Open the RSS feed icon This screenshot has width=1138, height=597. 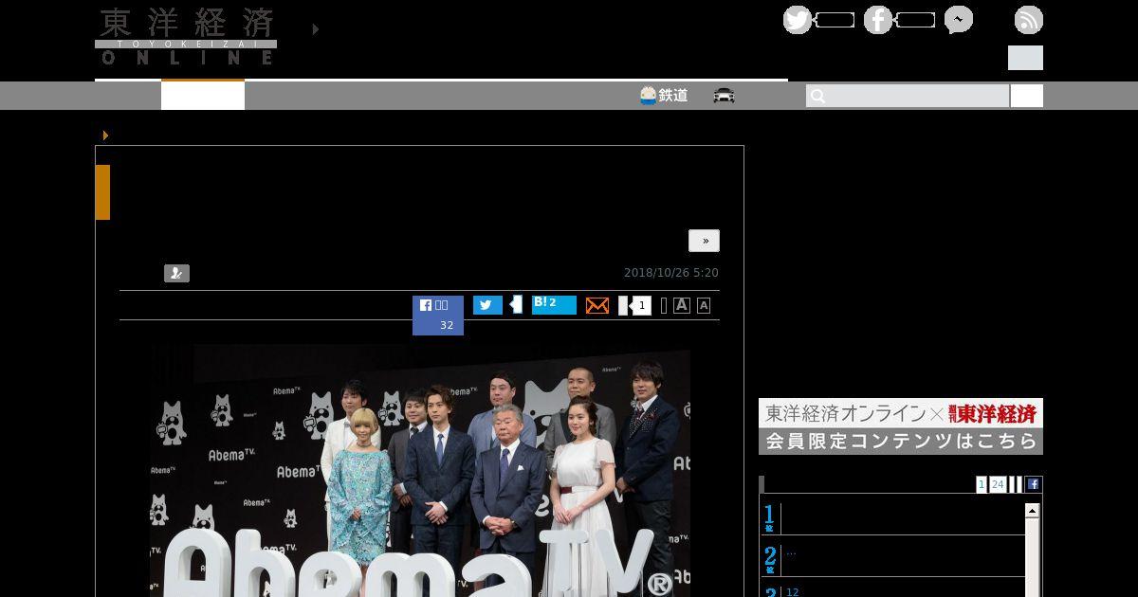pos(1029,20)
